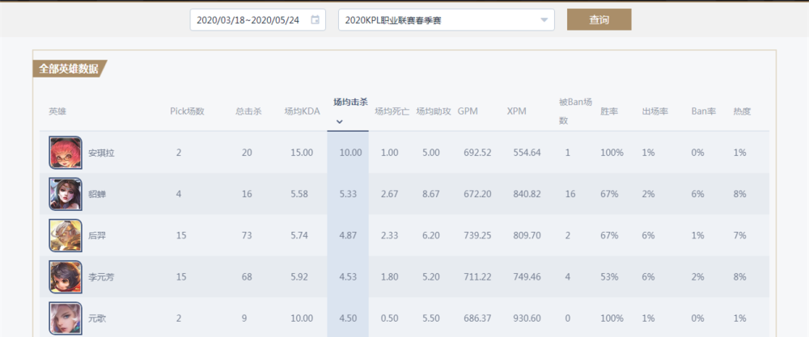Select 元歌 场均击杀 value 4.50
The height and width of the screenshot is (337, 809).
pos(348,318)
